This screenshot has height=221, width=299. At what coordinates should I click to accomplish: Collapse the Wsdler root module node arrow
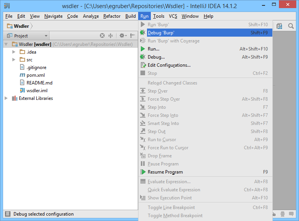6,44
